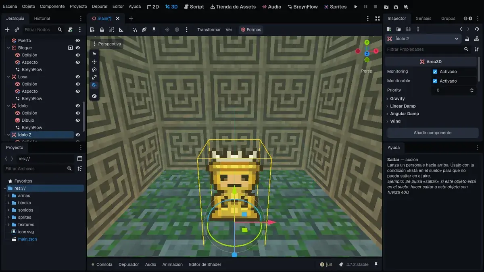484x272 pixels.
Task: Toggle the preview environment globe icon
Action: click(x=177, y=30)
